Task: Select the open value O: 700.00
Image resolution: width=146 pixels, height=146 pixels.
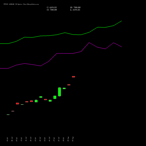Action: click(x=52, y=10)
